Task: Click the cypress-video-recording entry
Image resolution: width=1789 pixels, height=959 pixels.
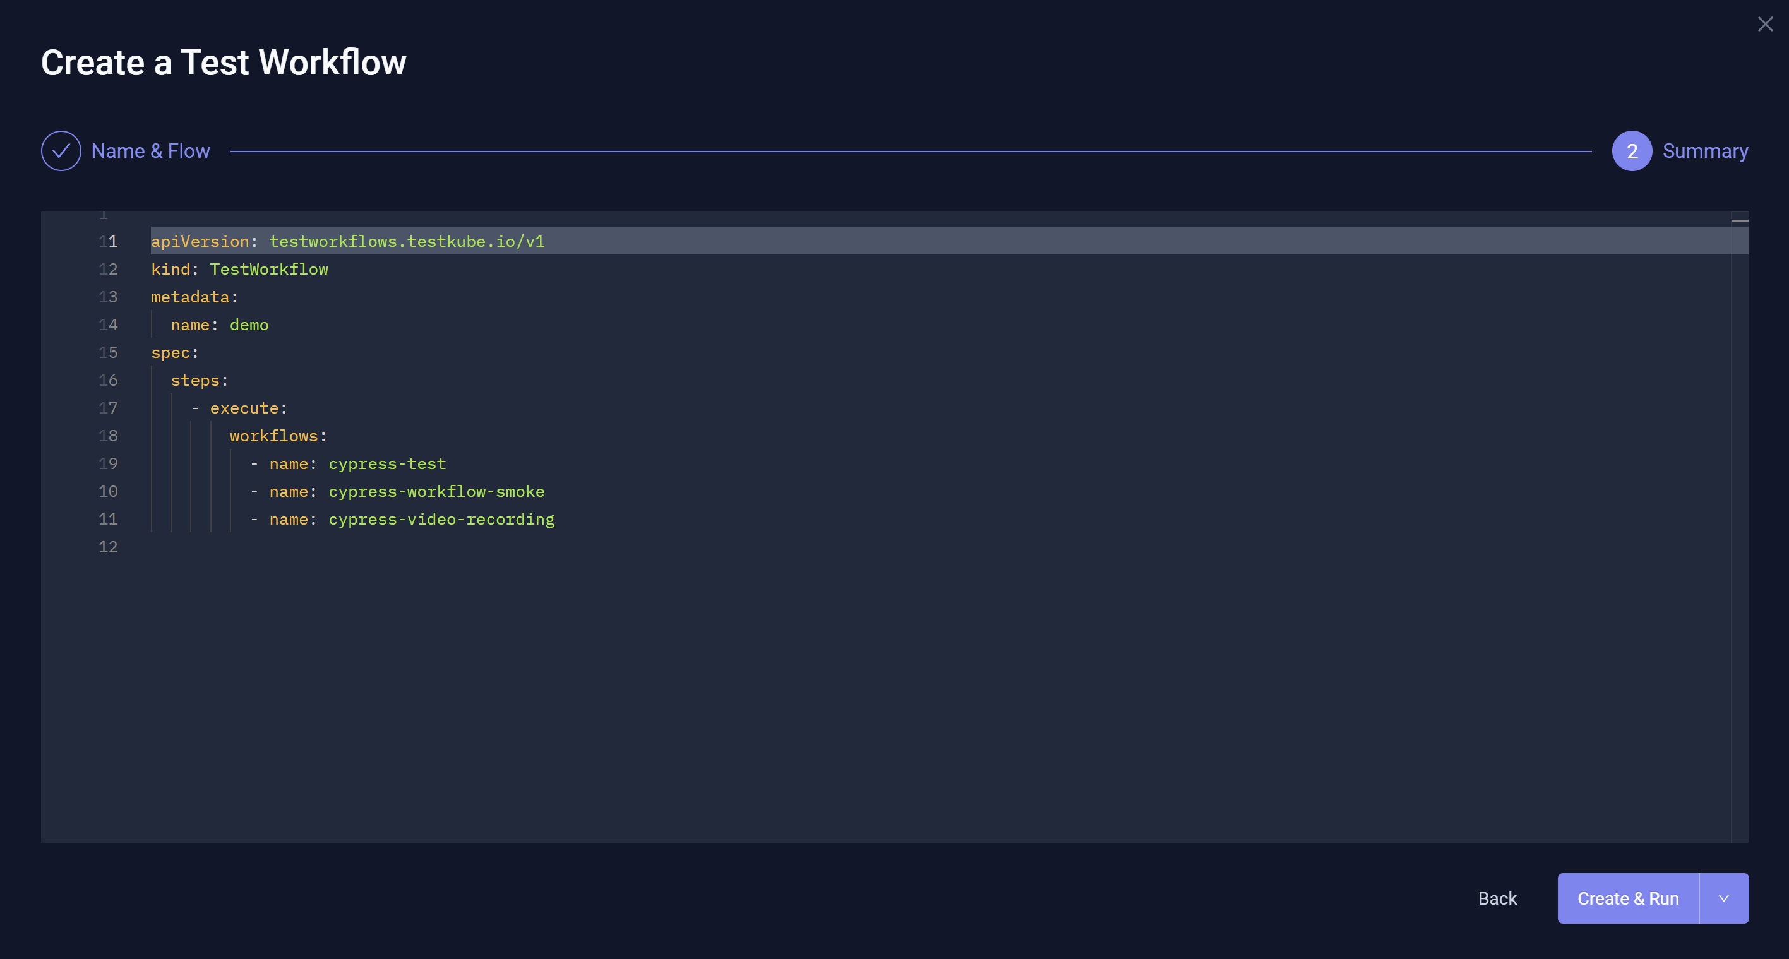Action: (x=441, y=519)
